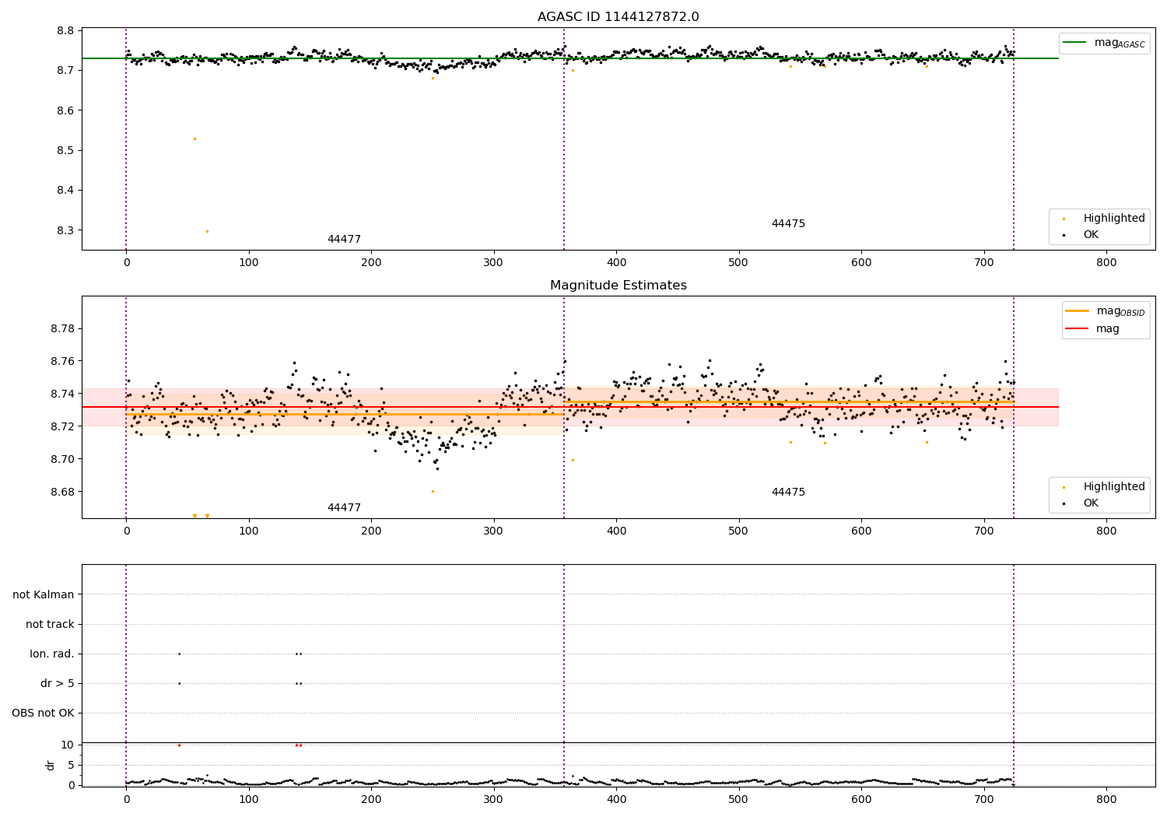Click orange highlighted point near 8.68 in middle plot
Screen dimensions: 1167x817
coord(433,491)
